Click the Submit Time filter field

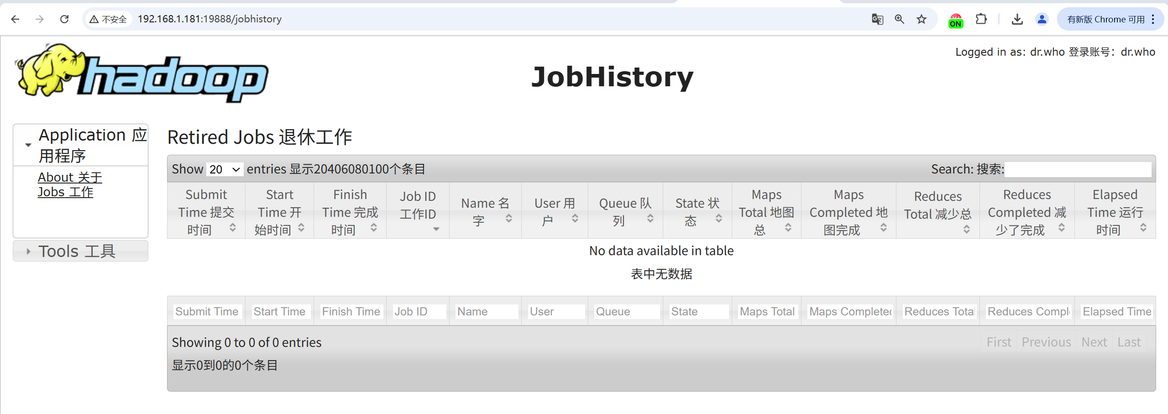click(x=207, y=311)
